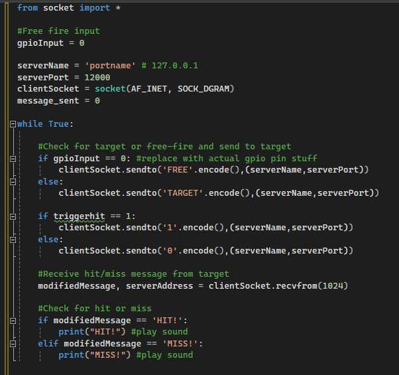
Task: Click the '#Receive hit/miss message from target' comment
Action: pos(133,274)
